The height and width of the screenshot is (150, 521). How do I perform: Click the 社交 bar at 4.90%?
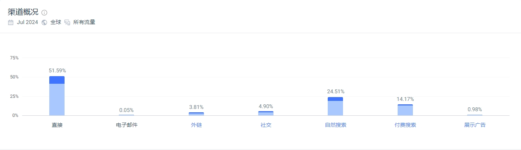266,113
